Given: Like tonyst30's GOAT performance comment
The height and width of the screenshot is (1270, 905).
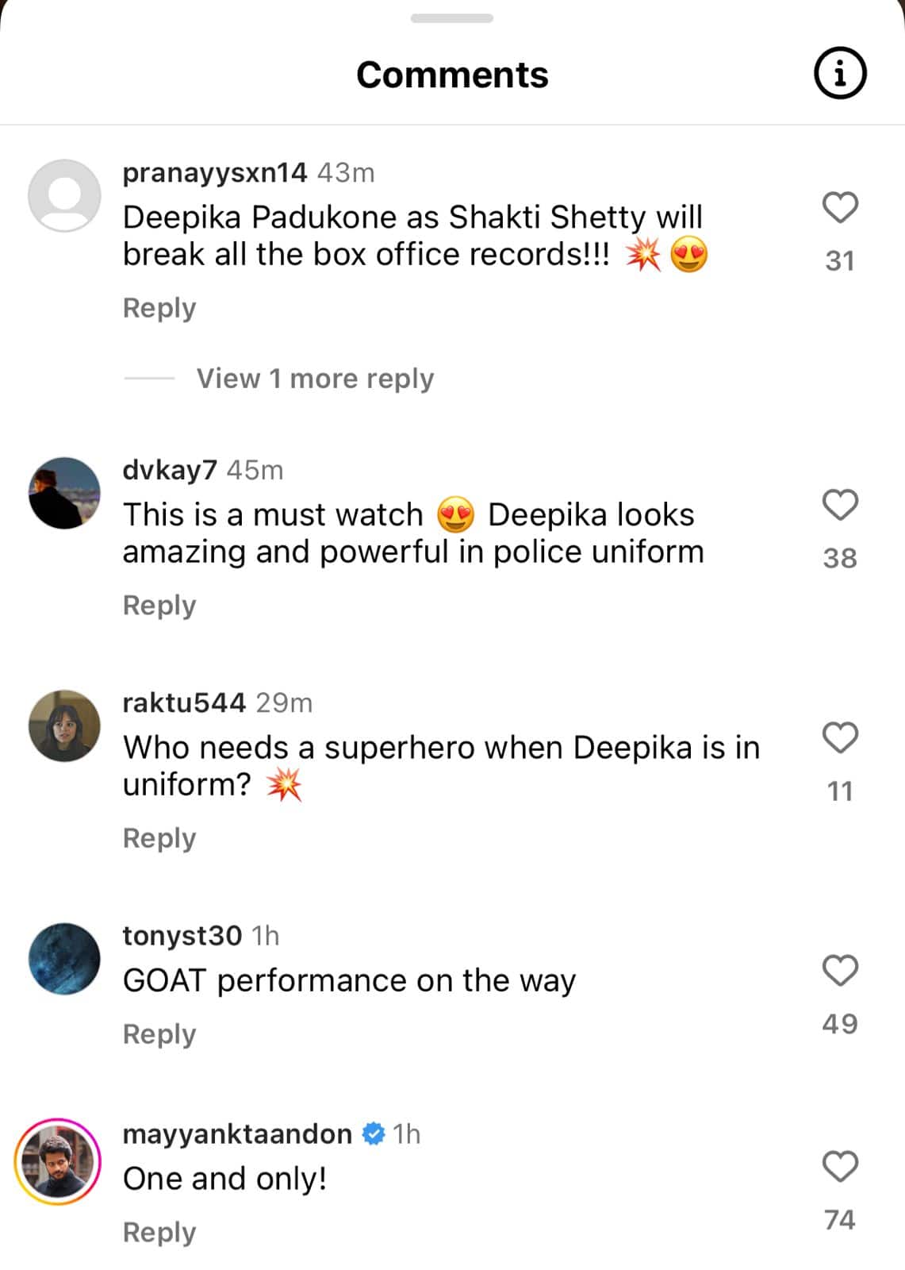Looking at the screenshot, I should (x=840, y=971).
